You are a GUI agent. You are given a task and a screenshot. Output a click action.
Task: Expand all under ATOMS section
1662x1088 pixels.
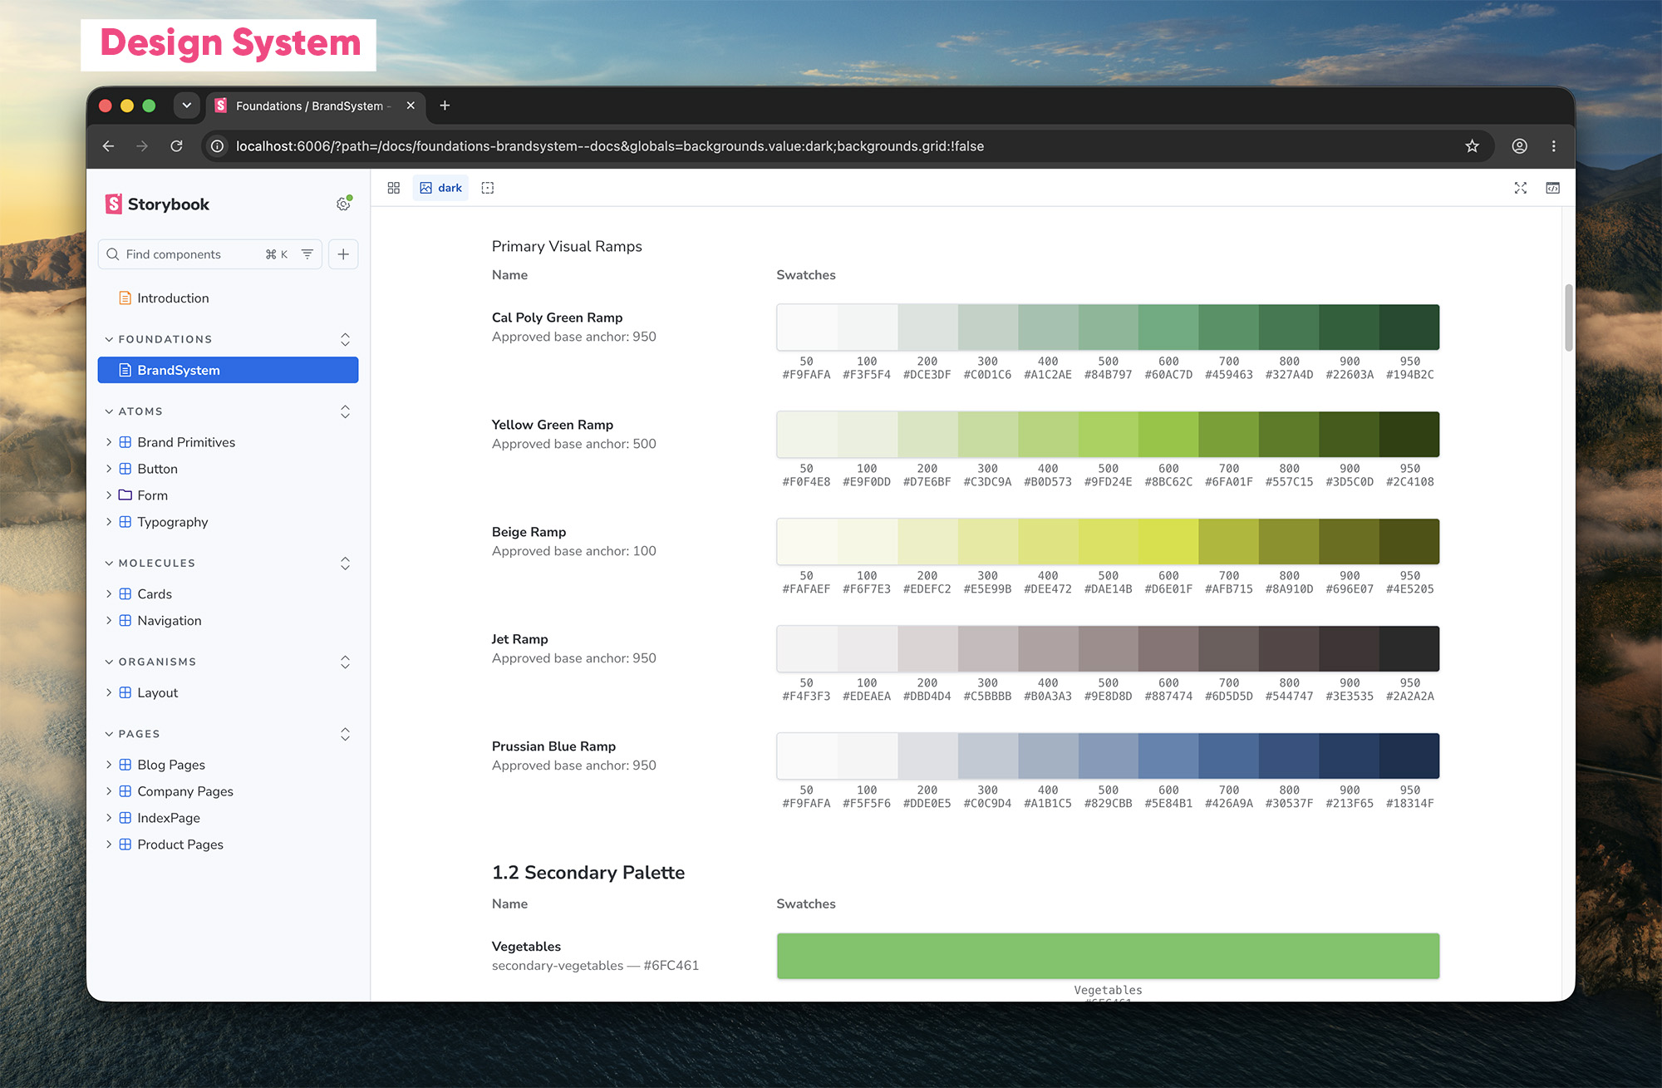pos(345,411)
